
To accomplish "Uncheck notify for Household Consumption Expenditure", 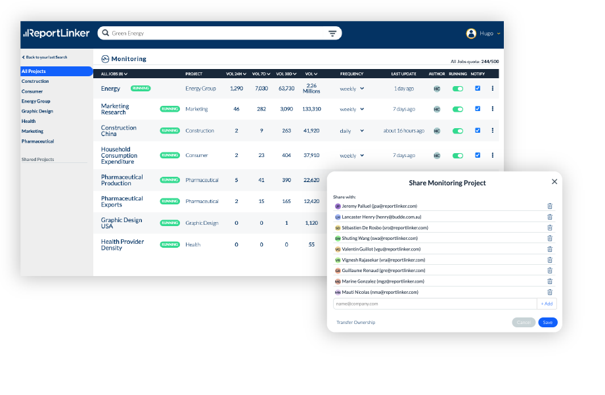I will [x=478, y=155].
